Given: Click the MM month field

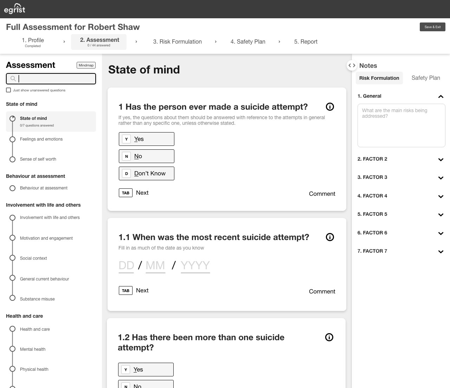Looking at the screenshot, I should coord(155,266).
